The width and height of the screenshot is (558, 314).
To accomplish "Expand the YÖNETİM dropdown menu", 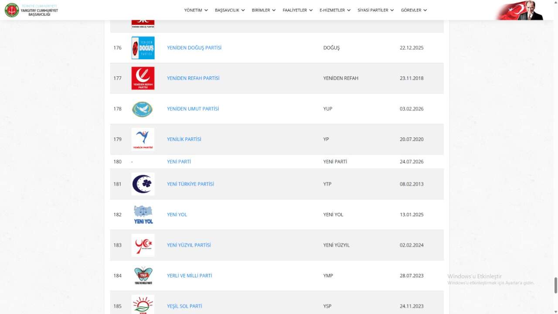I will [196, 10].
